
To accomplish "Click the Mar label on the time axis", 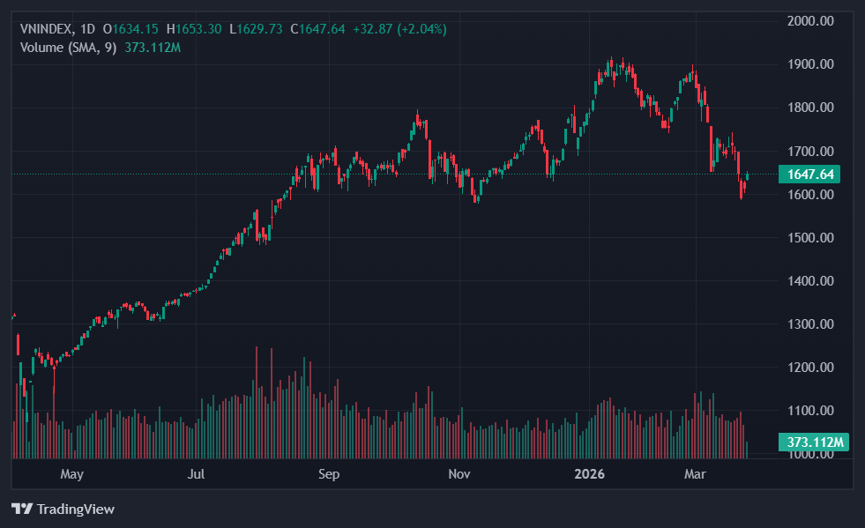I will click(696, 474).
